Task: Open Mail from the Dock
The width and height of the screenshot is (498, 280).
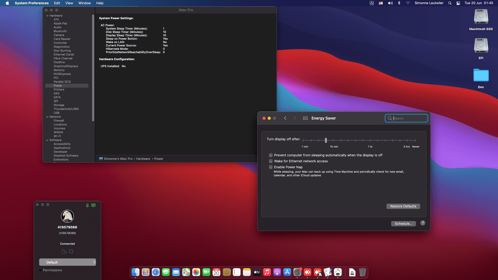Action: 176,272
